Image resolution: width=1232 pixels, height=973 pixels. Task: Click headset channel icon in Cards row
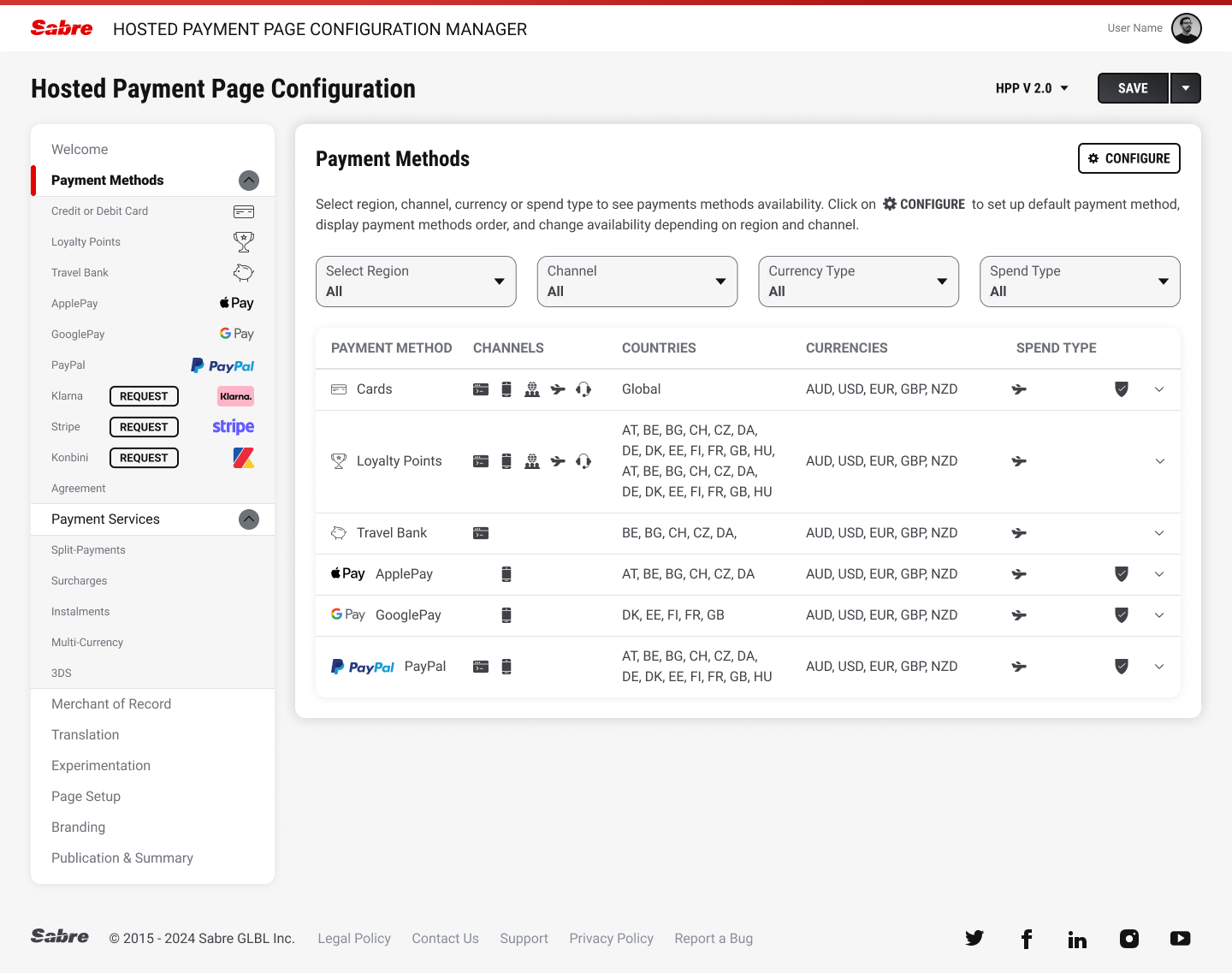[x=583, y=389]
